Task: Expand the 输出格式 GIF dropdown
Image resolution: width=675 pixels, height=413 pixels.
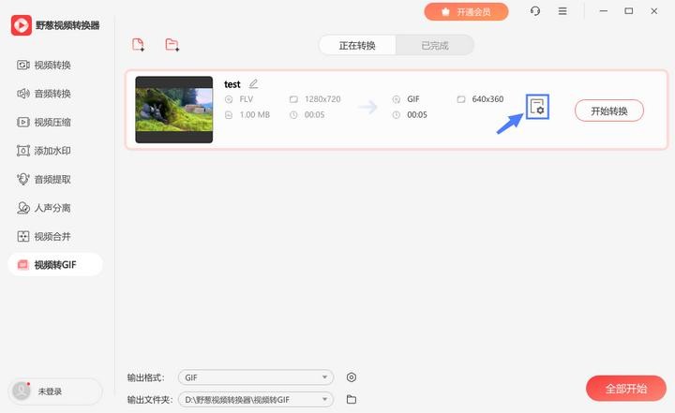Action: pyautogui.click(x=257, y=377)
